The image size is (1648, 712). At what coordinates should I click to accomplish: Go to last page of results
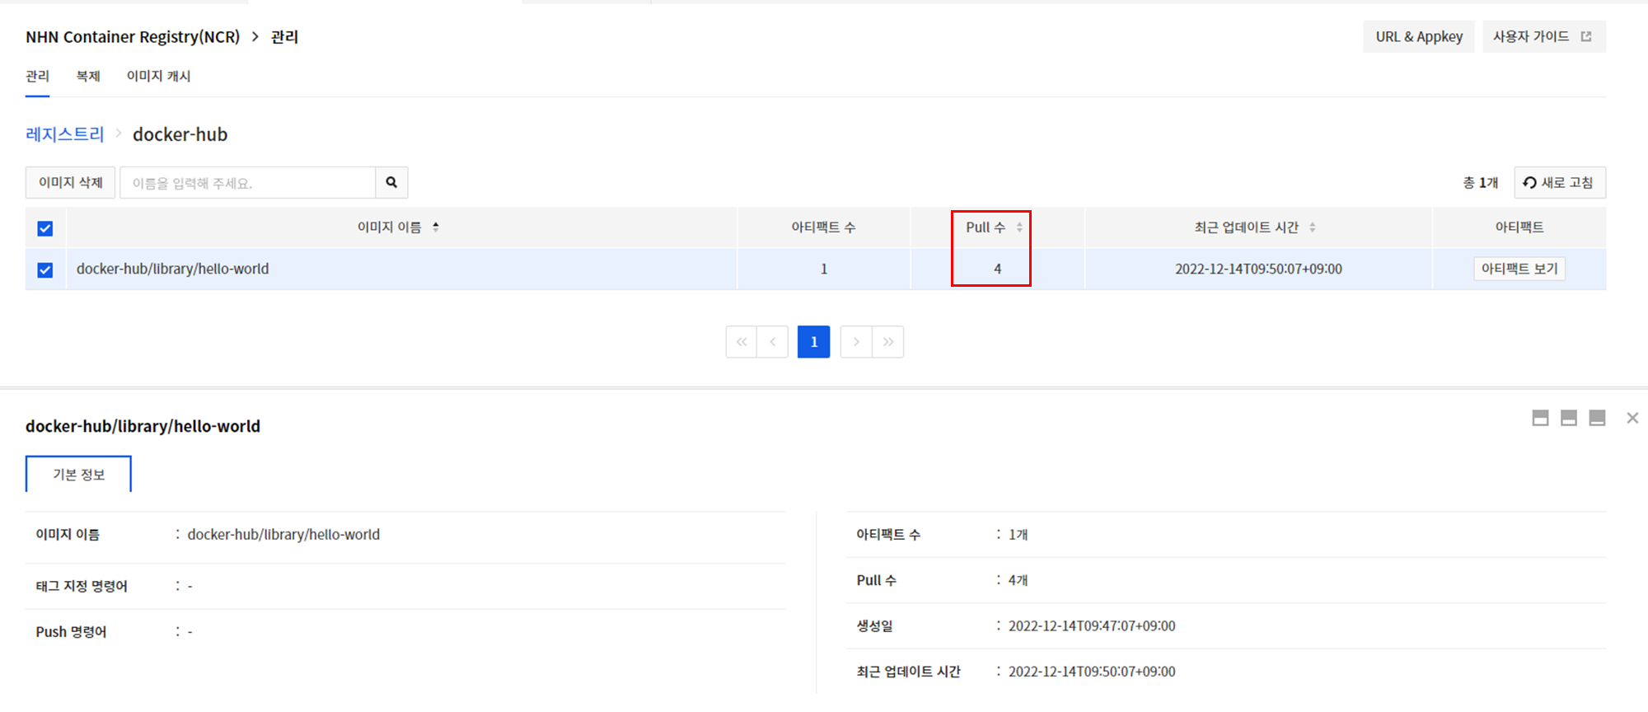click(x=888, y=342)
